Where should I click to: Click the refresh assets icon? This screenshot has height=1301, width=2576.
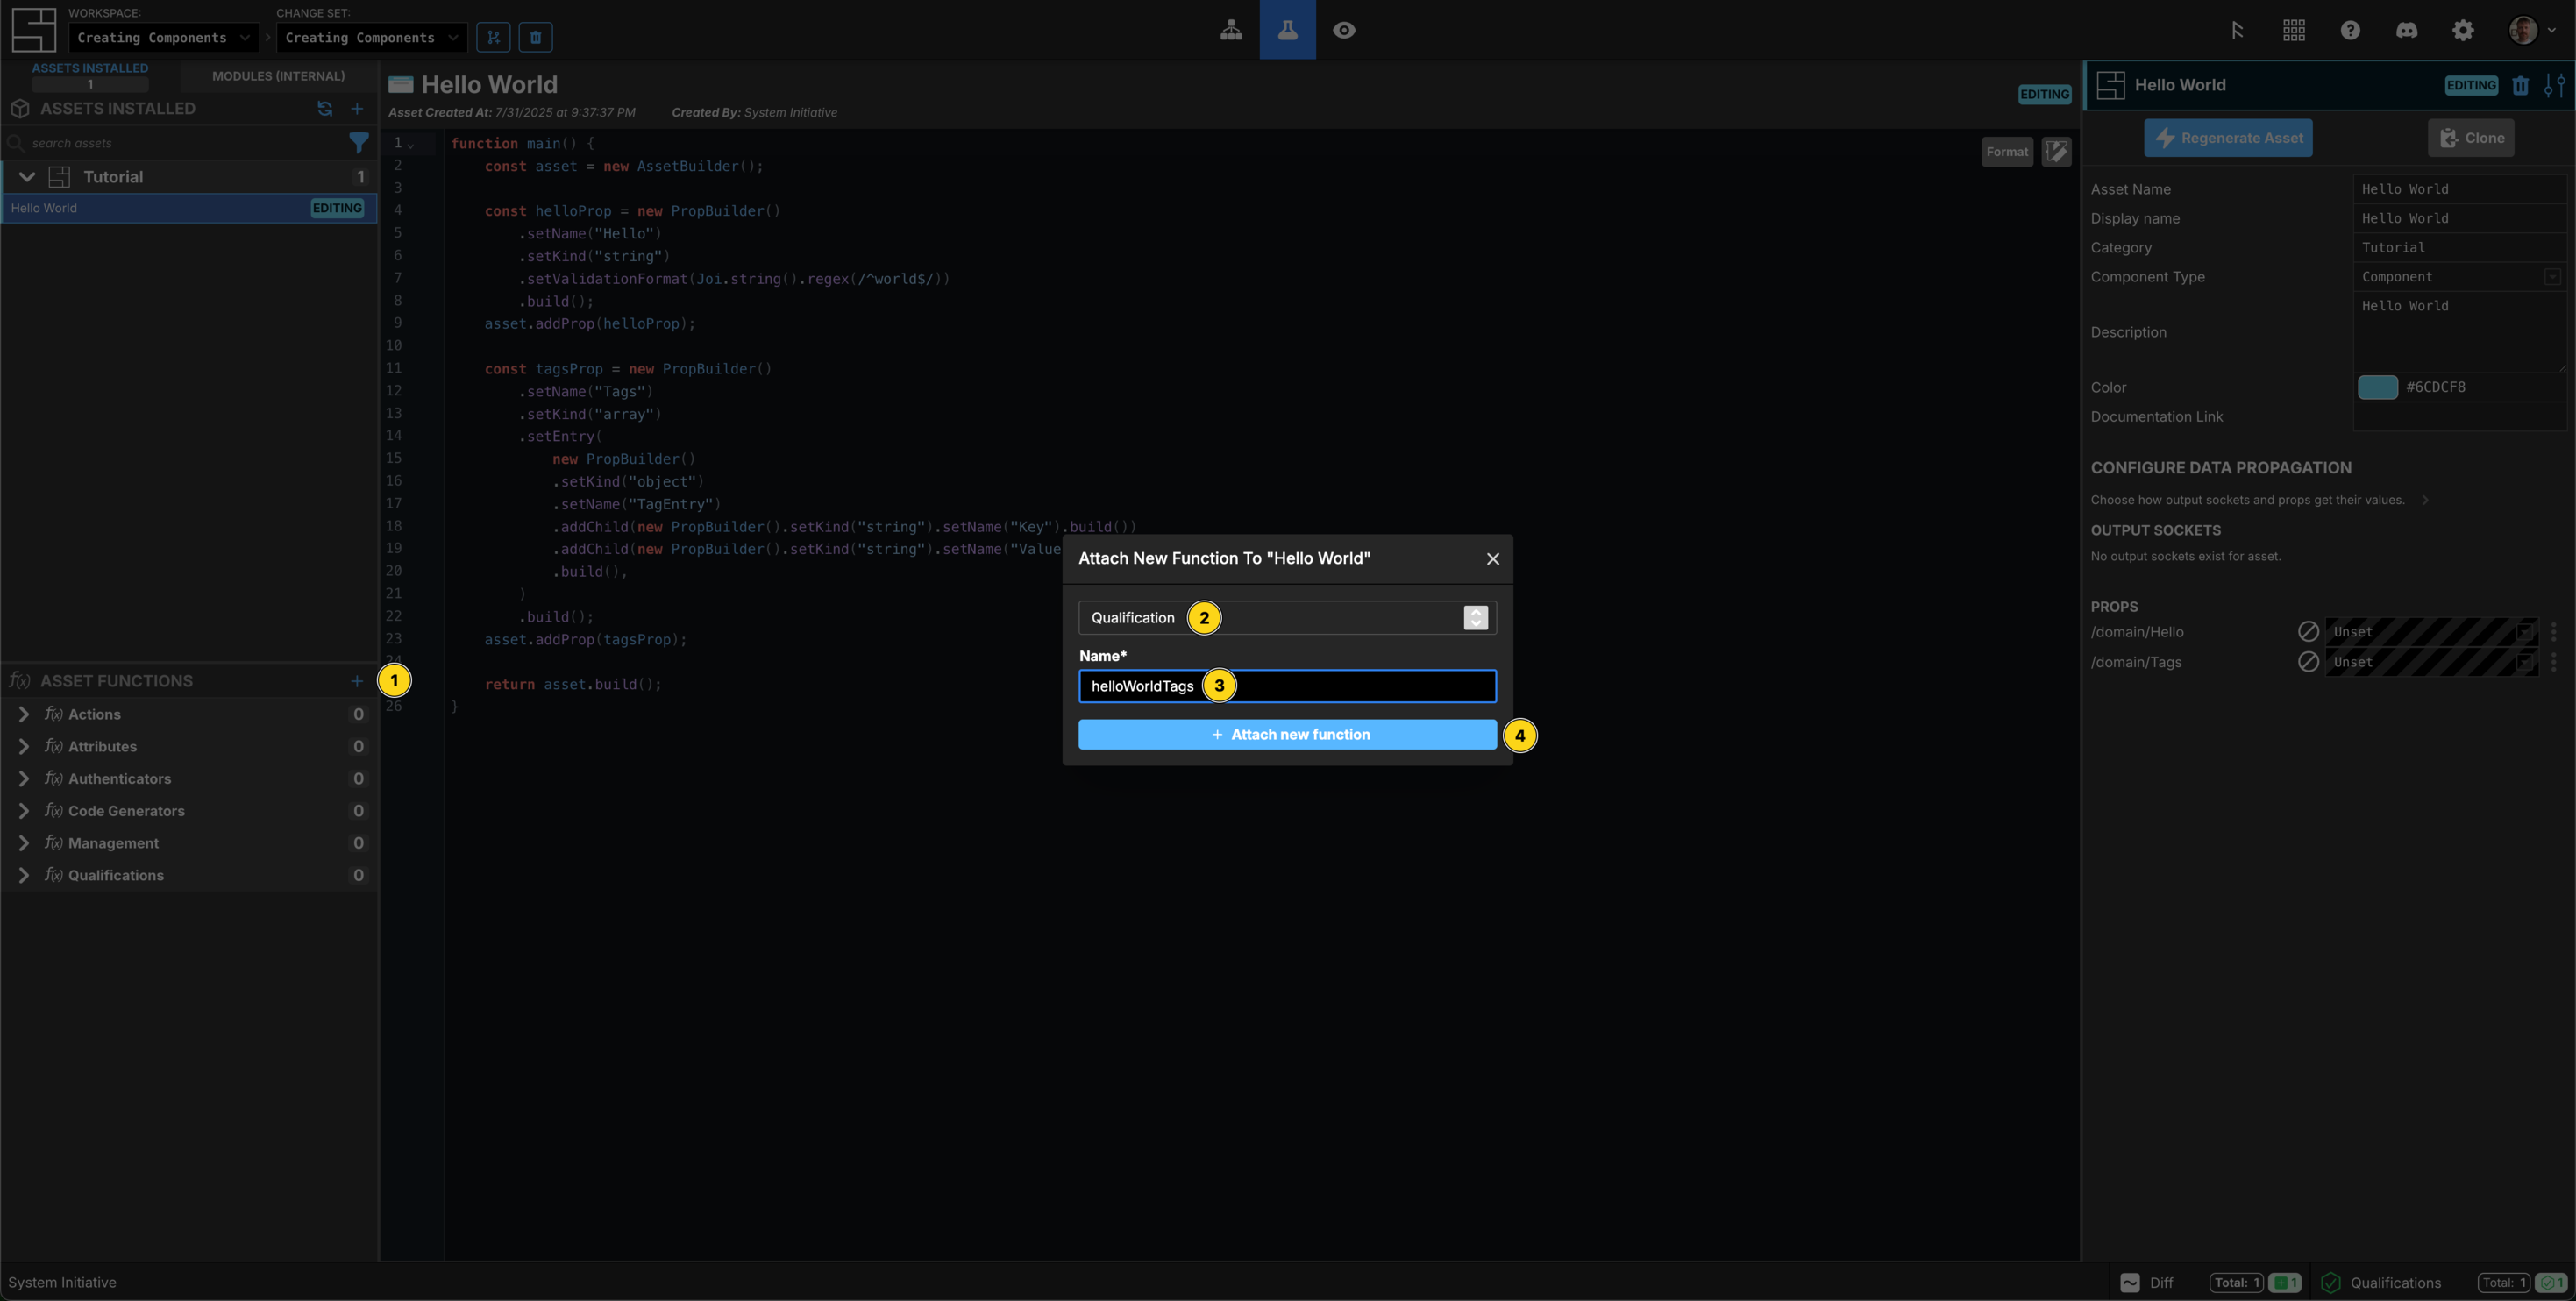(x=325, y=108)
